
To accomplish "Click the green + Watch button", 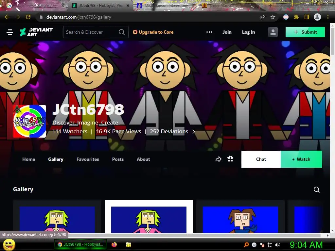I will click(301, 159).
